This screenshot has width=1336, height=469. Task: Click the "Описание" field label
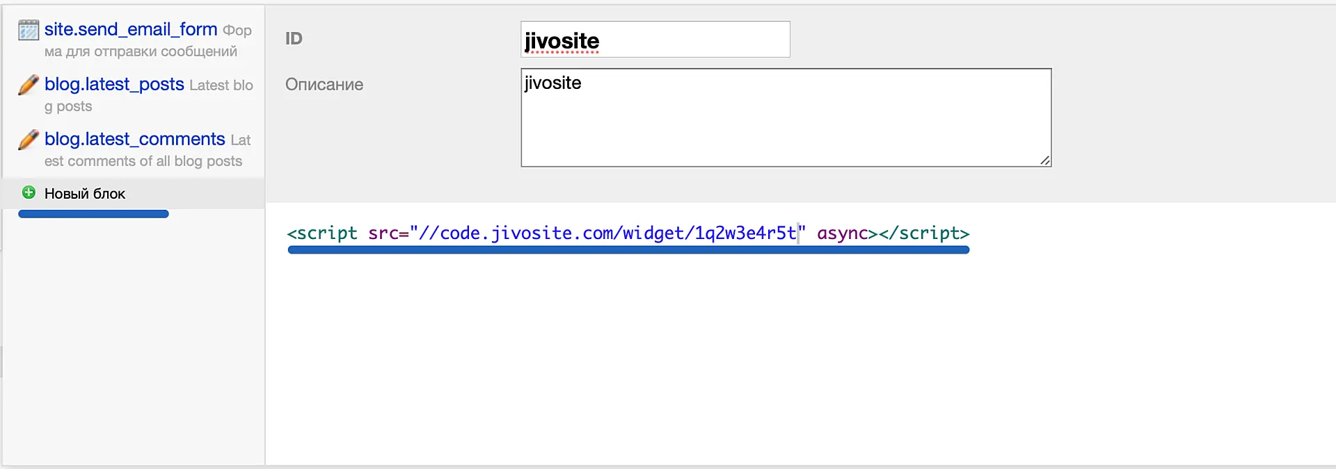pos(324,85)
